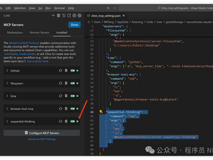The height and width of the screenshot is (160, 213).
Task: Open Cline in editor popout icon
Action: tap(69, 15)
